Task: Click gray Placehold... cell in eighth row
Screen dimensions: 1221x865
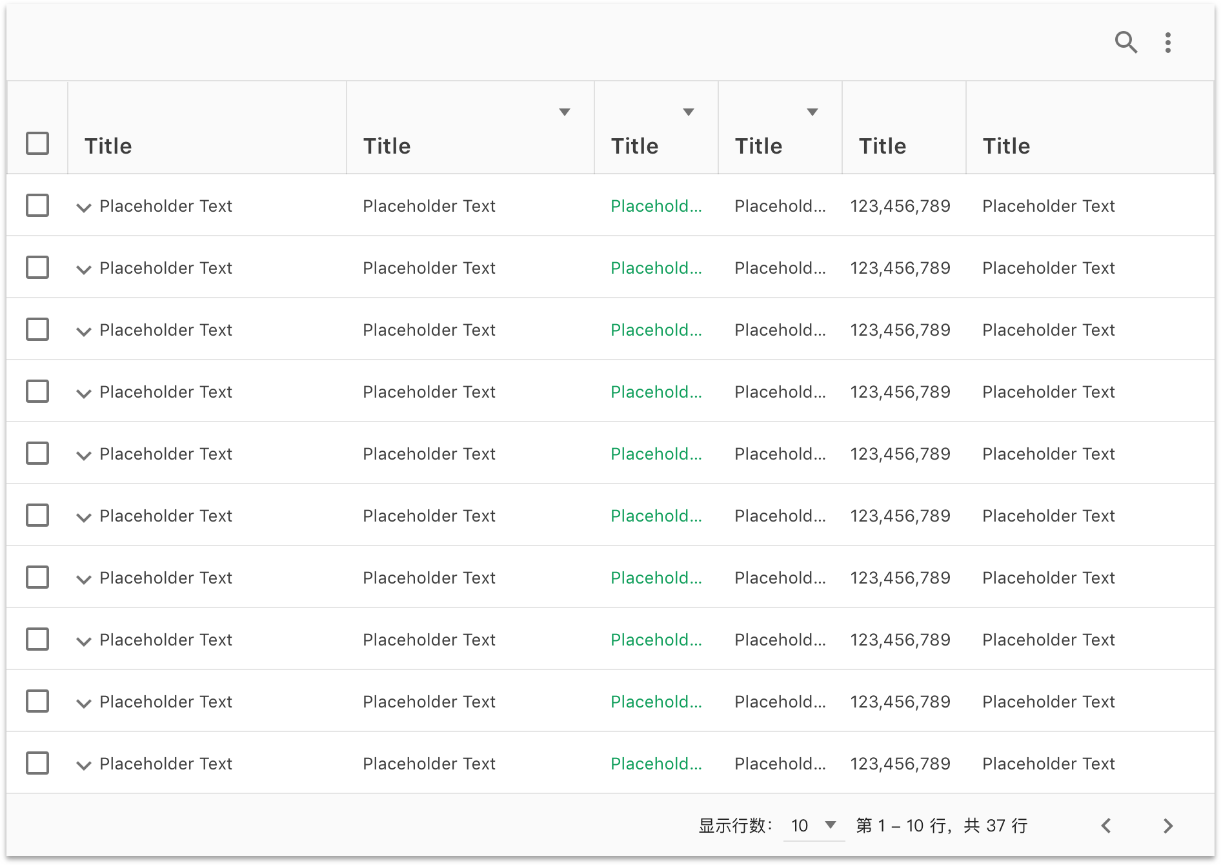Action: tap(780, 640)
